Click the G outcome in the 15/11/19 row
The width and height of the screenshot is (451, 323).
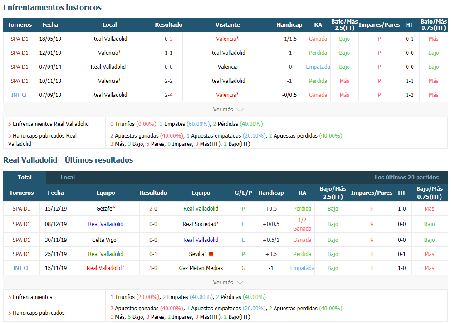pos(243,268)
